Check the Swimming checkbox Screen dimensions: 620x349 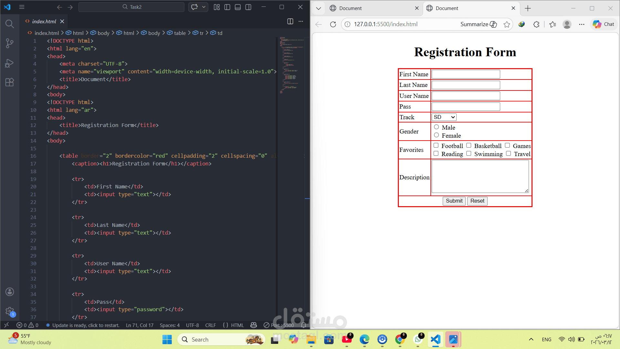(x=469, y=153)
